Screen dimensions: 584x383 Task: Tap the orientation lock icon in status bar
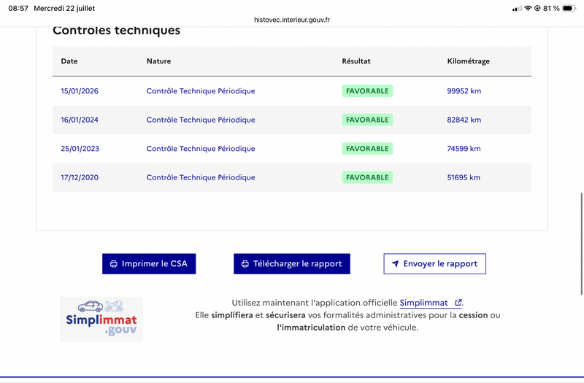point(537,8)
